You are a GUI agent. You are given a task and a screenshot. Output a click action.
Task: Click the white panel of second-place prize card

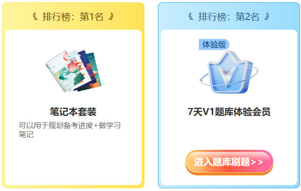tap(229, 107)
